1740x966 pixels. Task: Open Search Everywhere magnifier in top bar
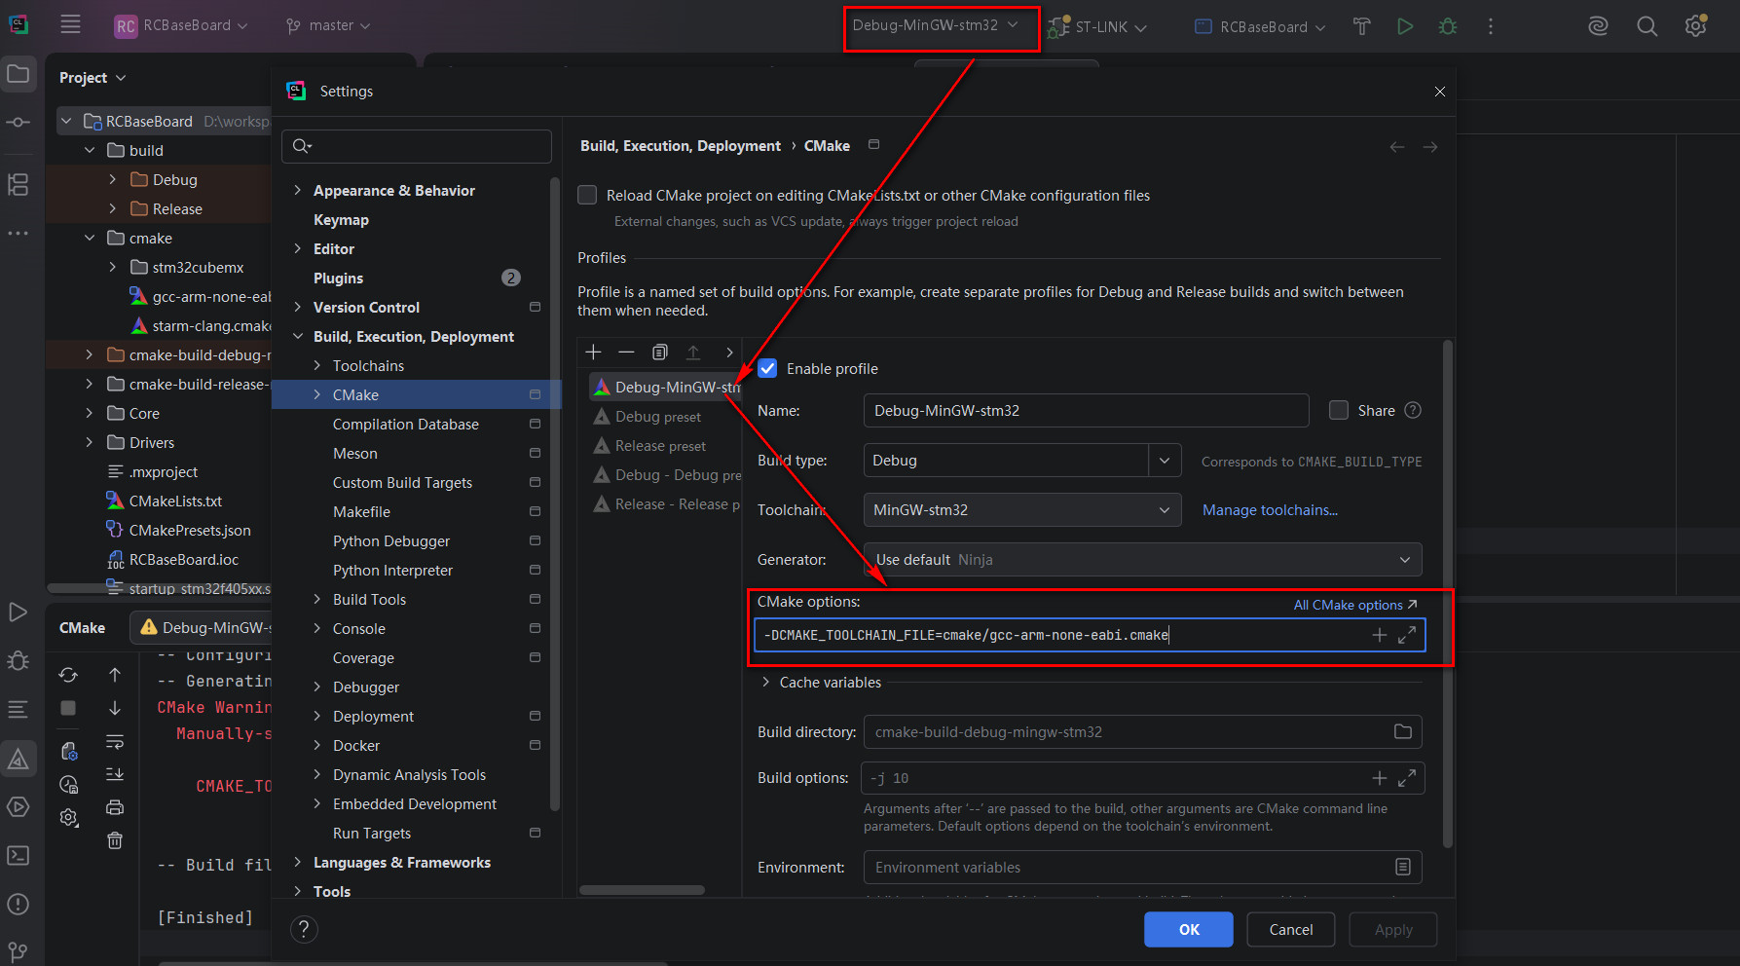click(1647, 26)
